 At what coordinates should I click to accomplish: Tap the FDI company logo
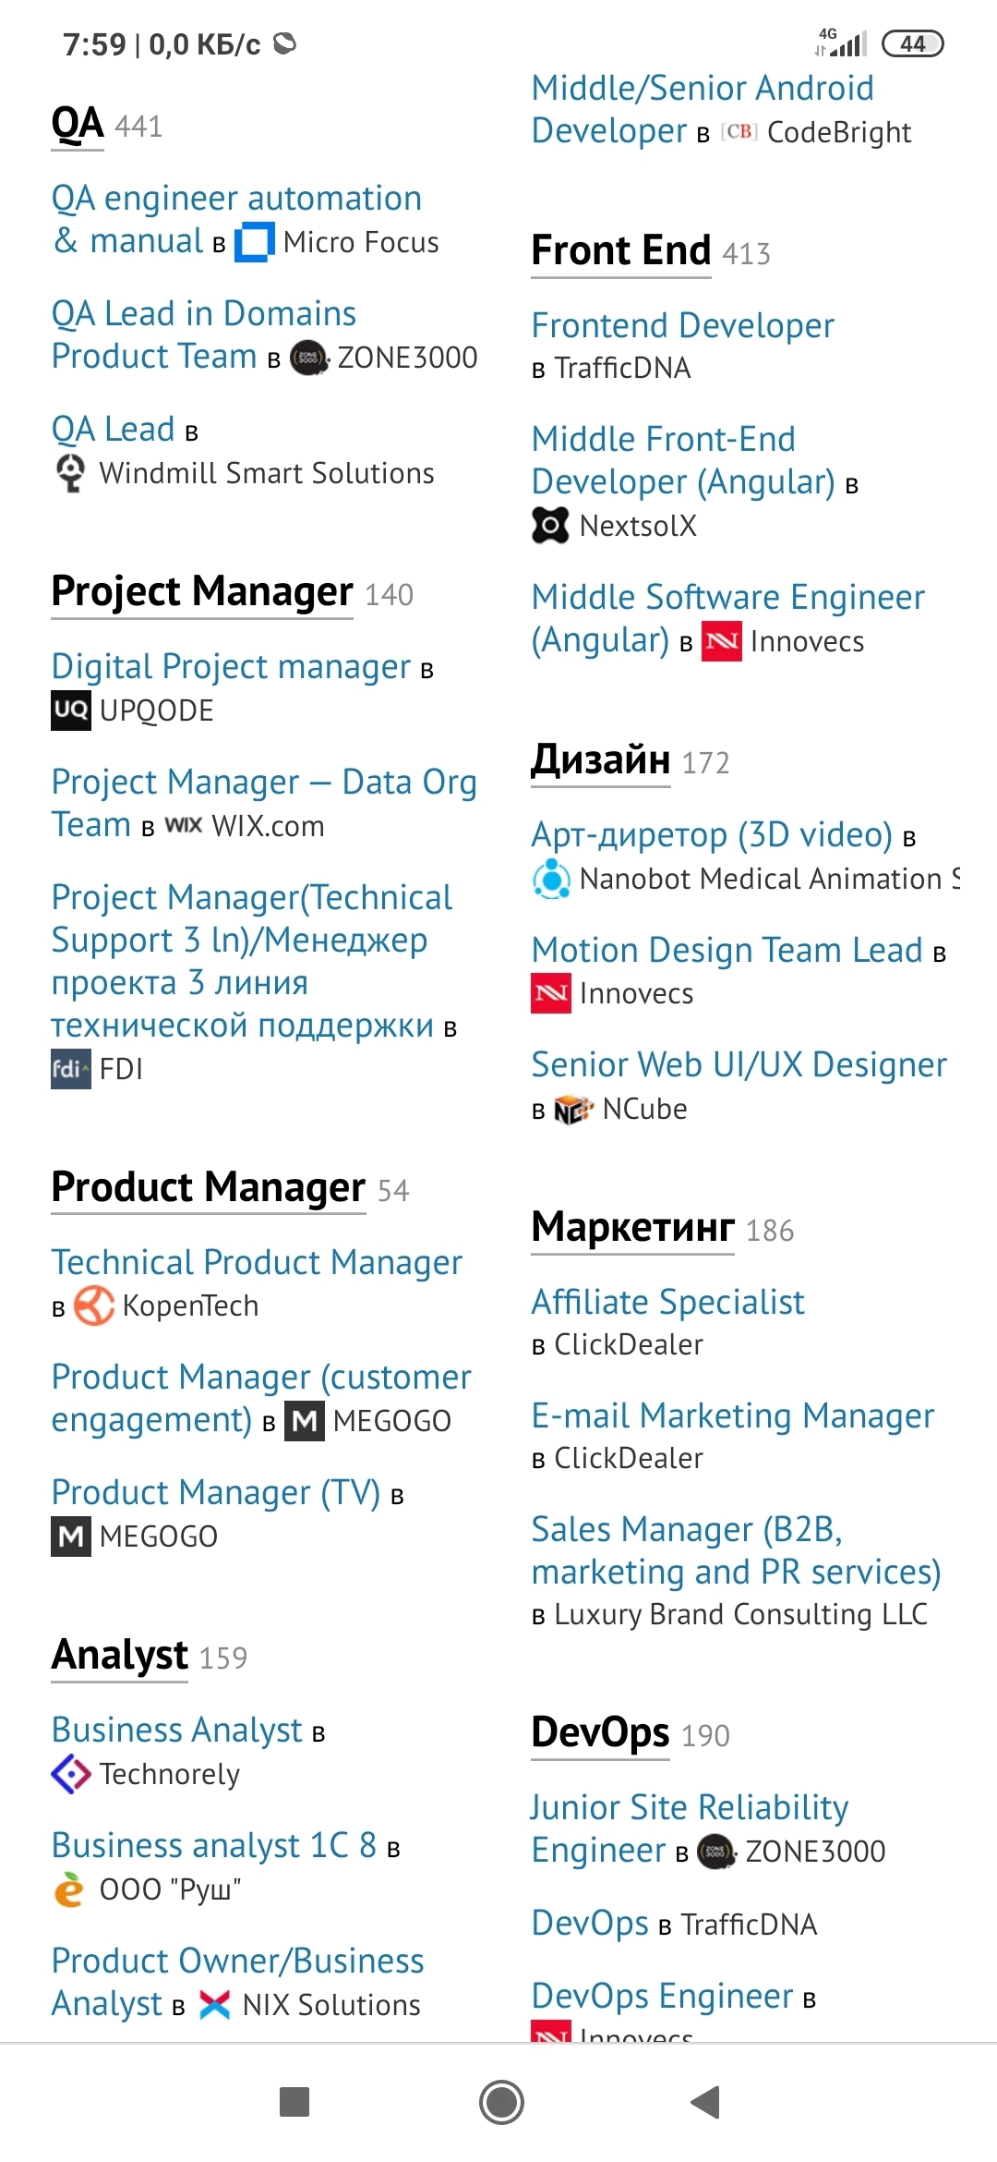click(x=71, y=1069)
